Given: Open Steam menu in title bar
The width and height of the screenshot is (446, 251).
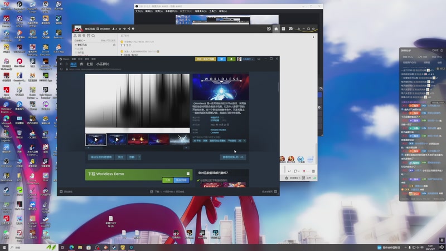Looking at the screenshot, I should [65, 59].
